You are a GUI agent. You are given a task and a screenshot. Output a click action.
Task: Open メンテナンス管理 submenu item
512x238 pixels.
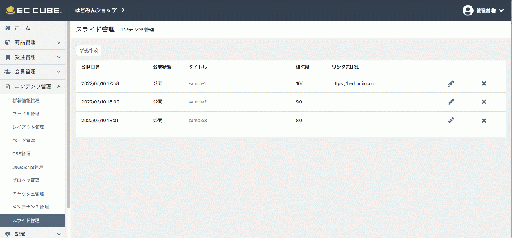(x=30, y=207)
